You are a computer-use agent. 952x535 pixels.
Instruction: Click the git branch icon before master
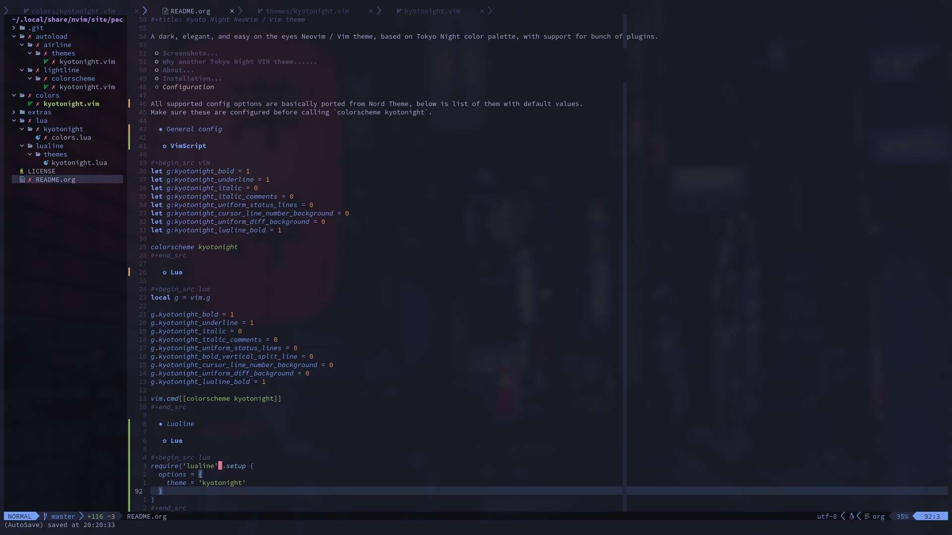[45, 517]
